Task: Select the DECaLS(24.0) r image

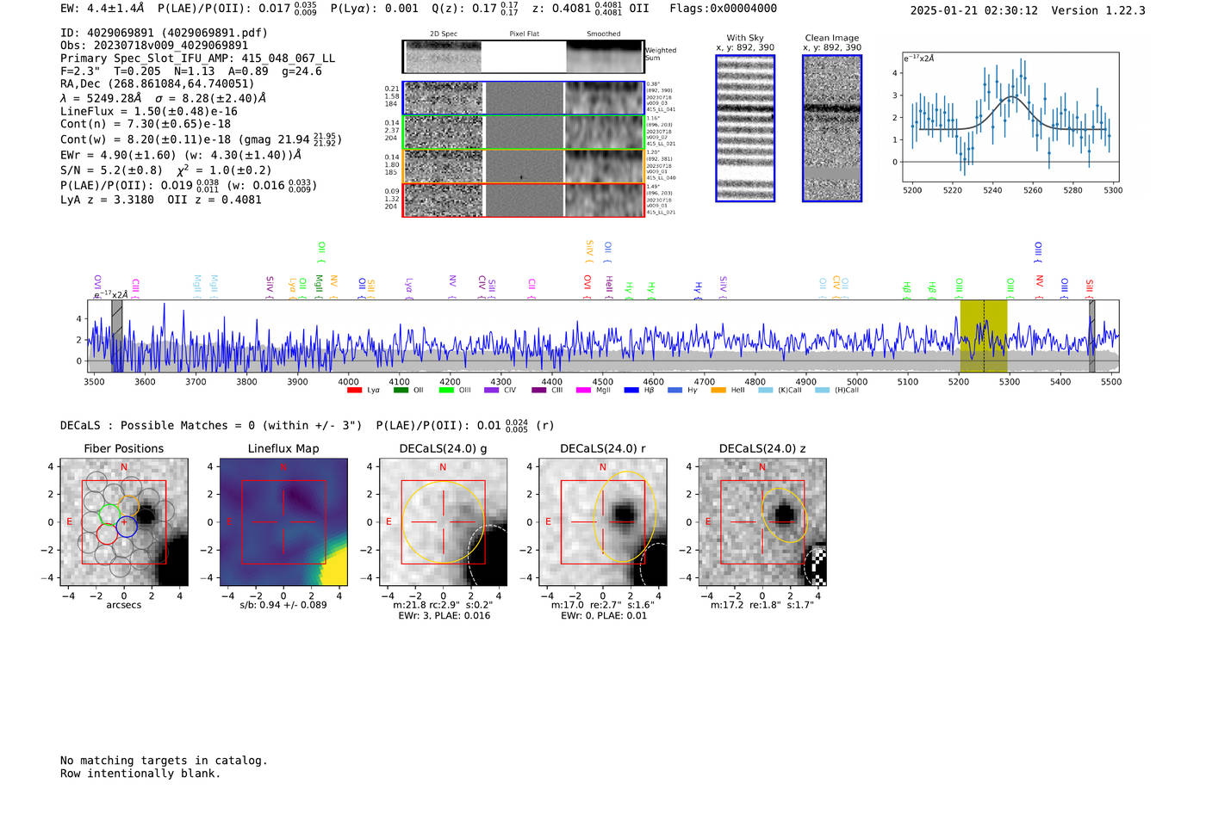Action: click(603, 522)
